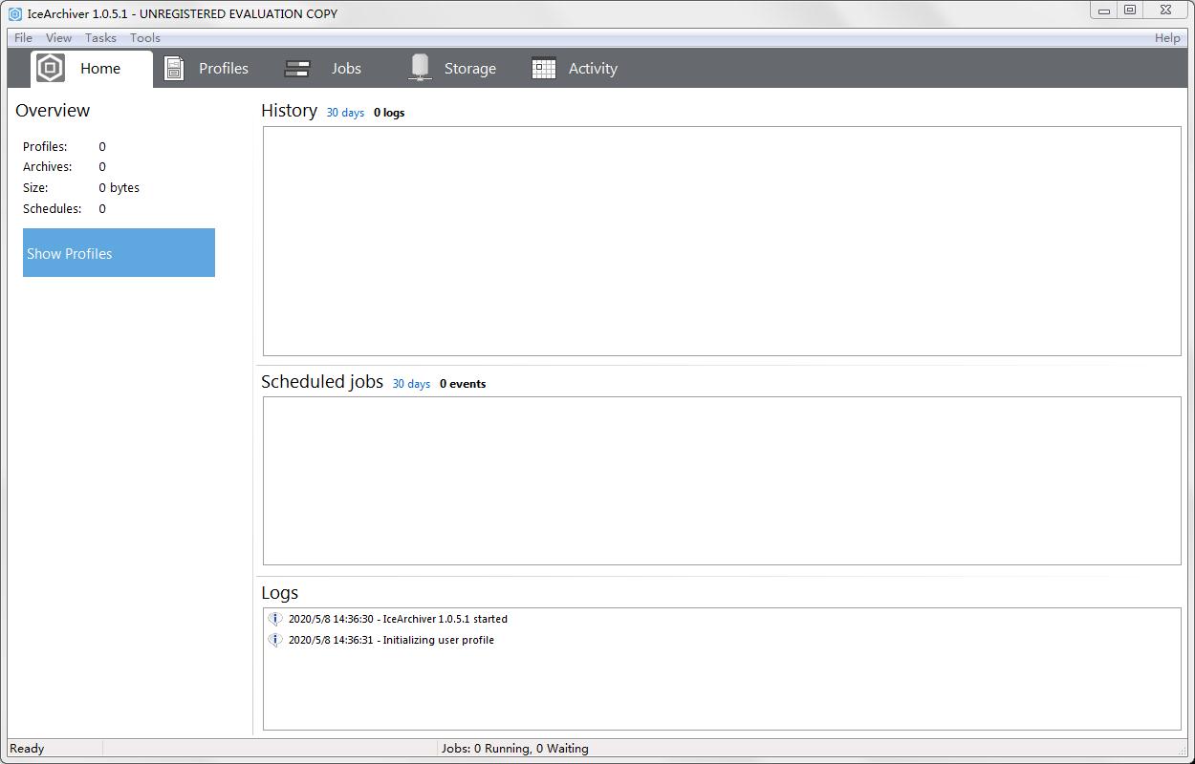This screenshot has height=764, width=1195.
Task: Click the 30 days link next to History
Action: [x=345, y=112]
